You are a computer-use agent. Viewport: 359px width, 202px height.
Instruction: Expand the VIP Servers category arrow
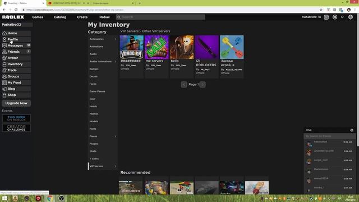(x=116, y=166)
